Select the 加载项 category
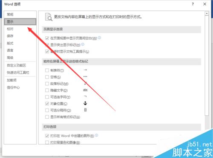The height and width of the screenshot is (158, 213). click(20, 80)
